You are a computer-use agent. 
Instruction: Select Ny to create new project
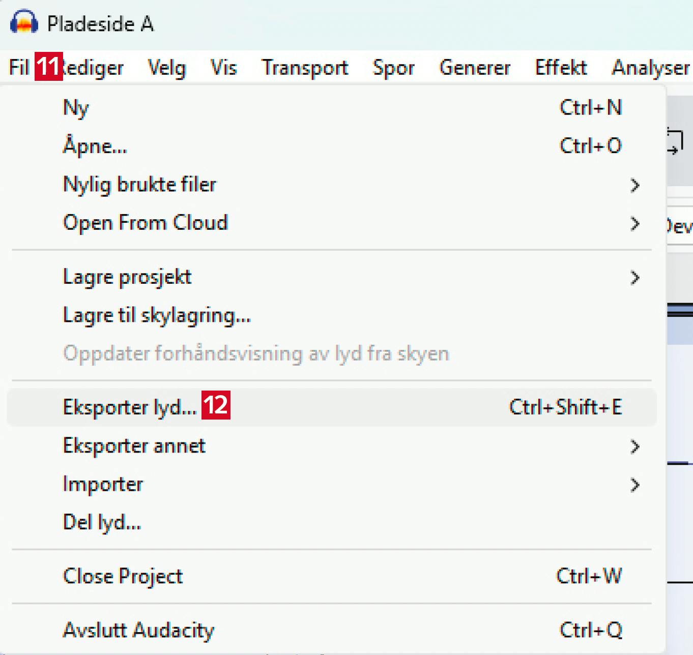(x=76, y=108)
